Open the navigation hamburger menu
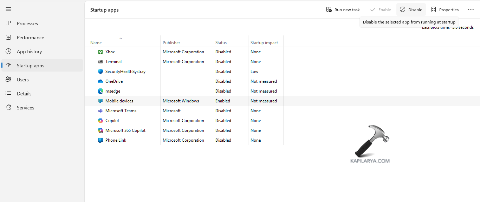The image size is (480, 202). (x=8, y=9)
